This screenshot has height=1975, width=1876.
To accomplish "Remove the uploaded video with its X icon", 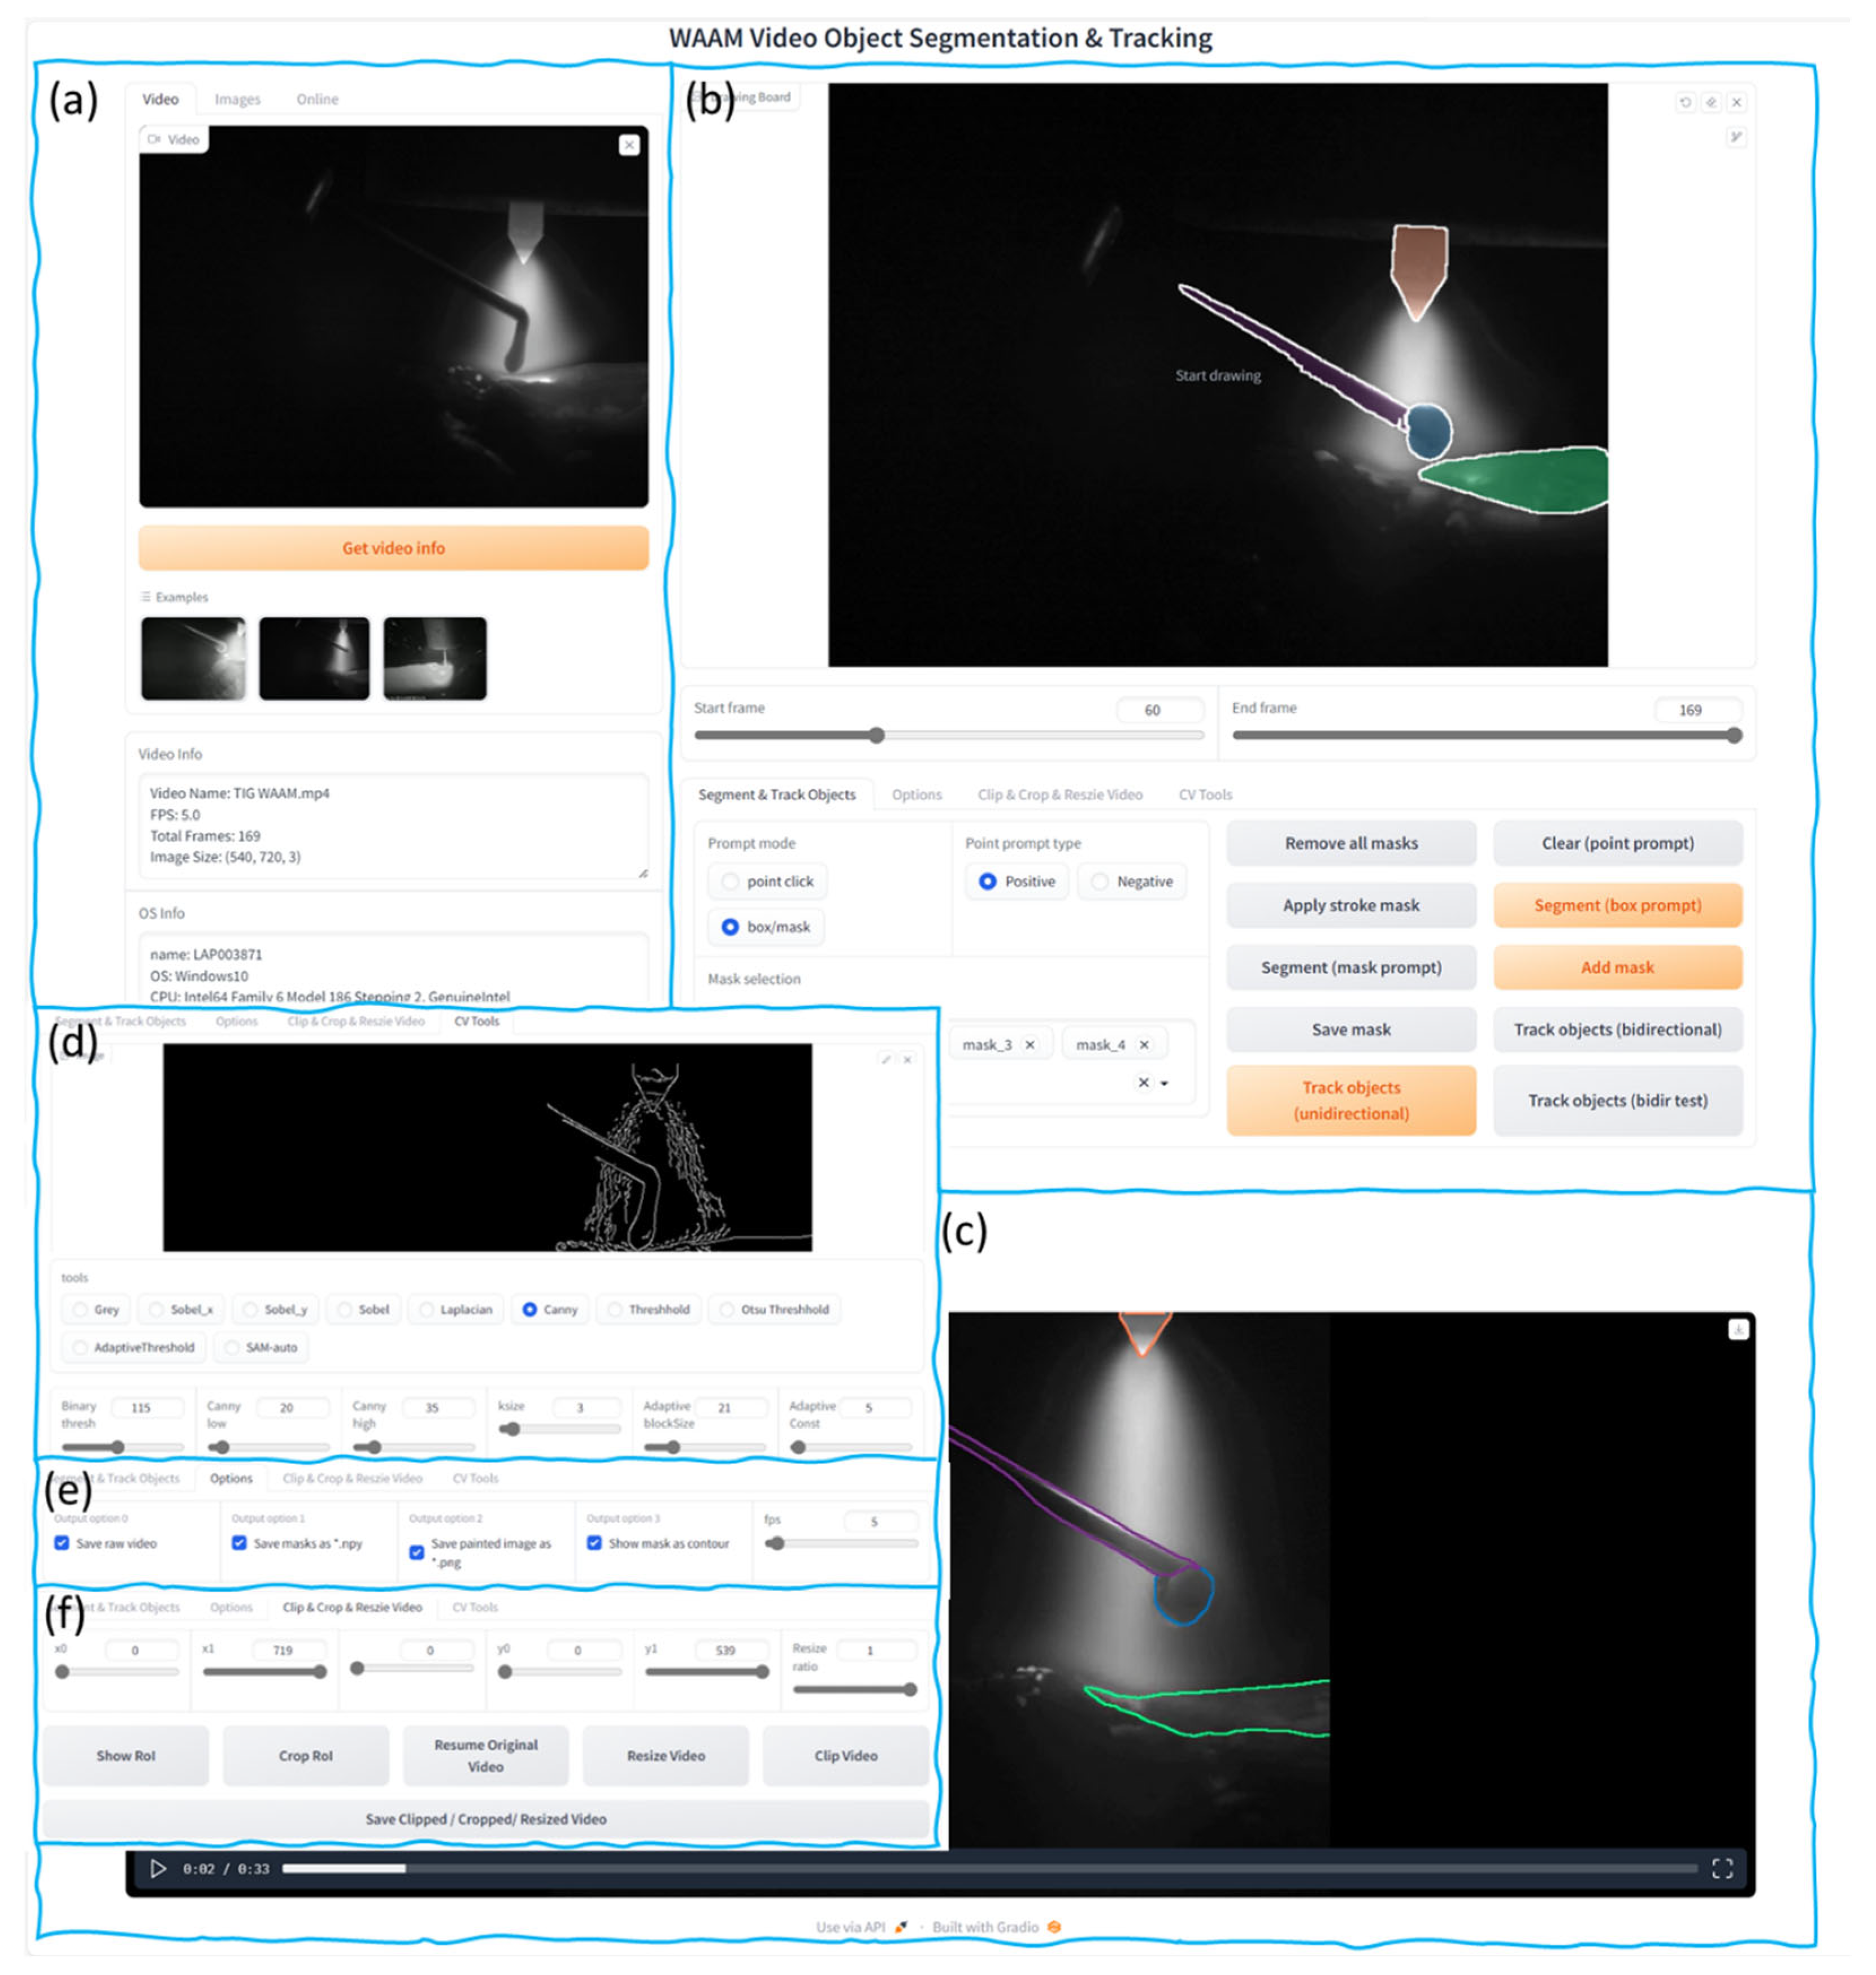I will click(x=629, y=145).
